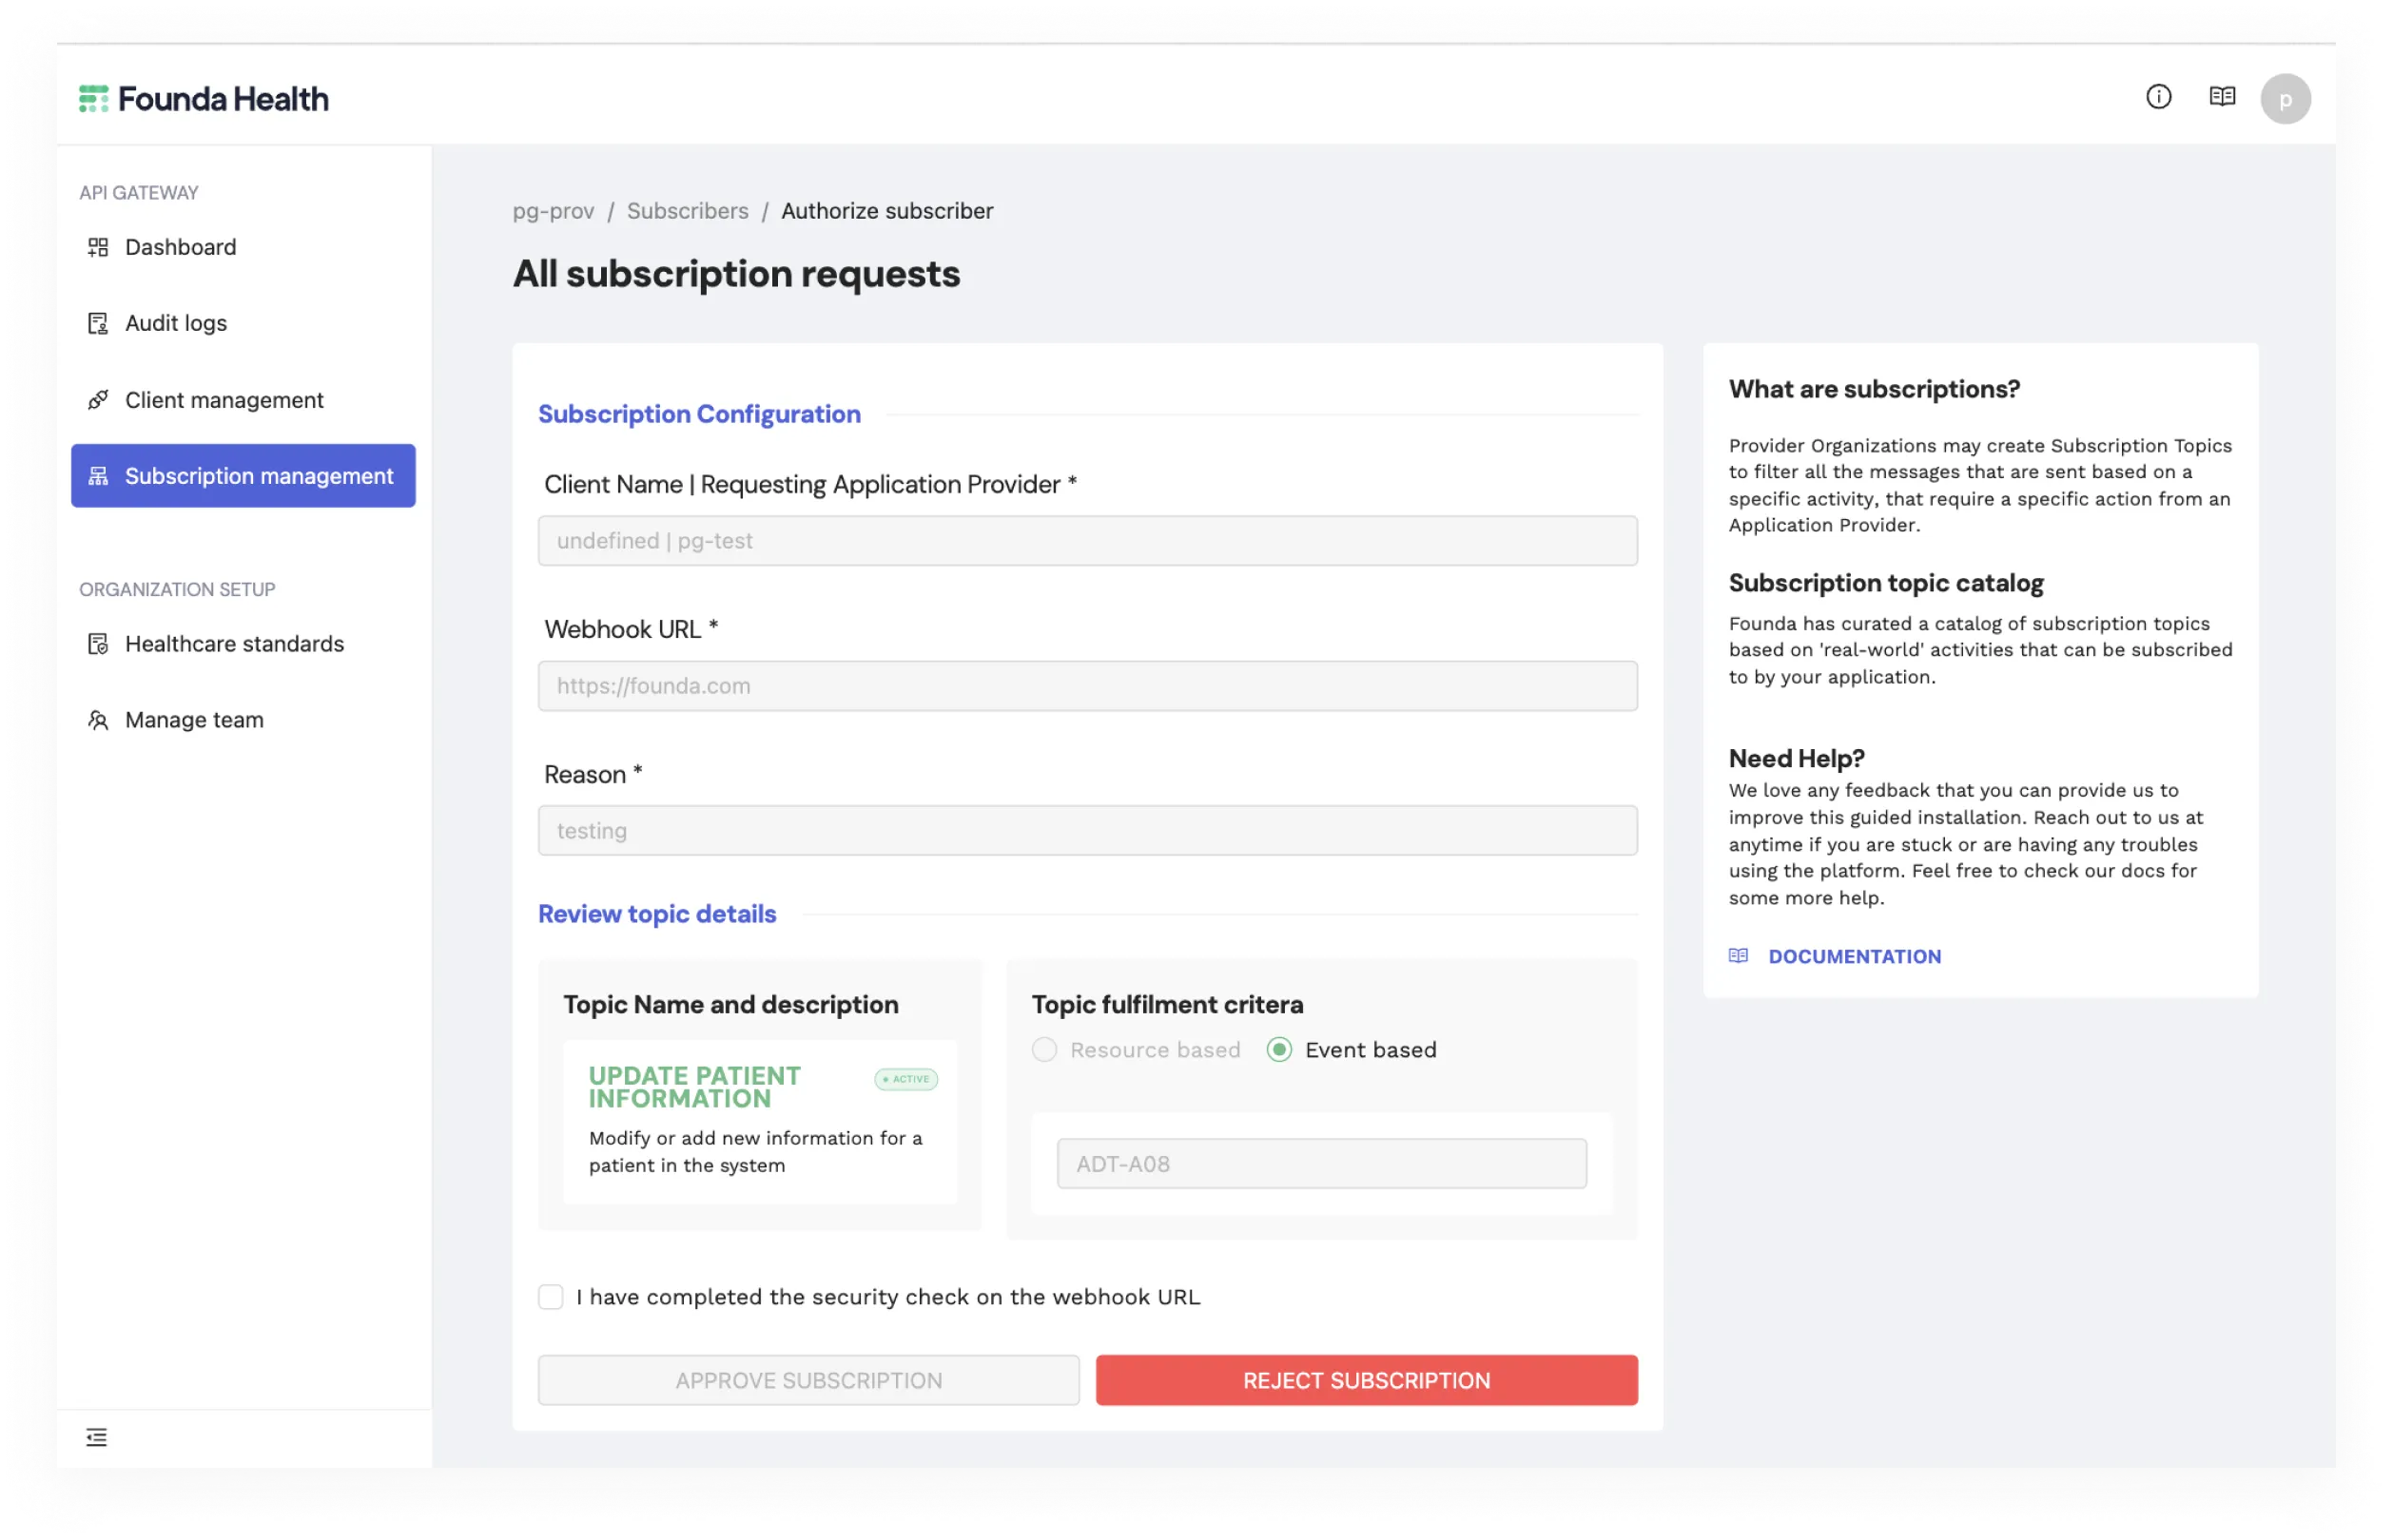This screenshot has height=1540, width=2393.
Task: Click the Webhook URL input field
Action: click(x=1087, y=686)
